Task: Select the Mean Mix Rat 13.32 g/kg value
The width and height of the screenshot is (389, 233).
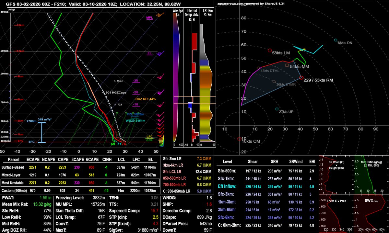Action: 43,204
